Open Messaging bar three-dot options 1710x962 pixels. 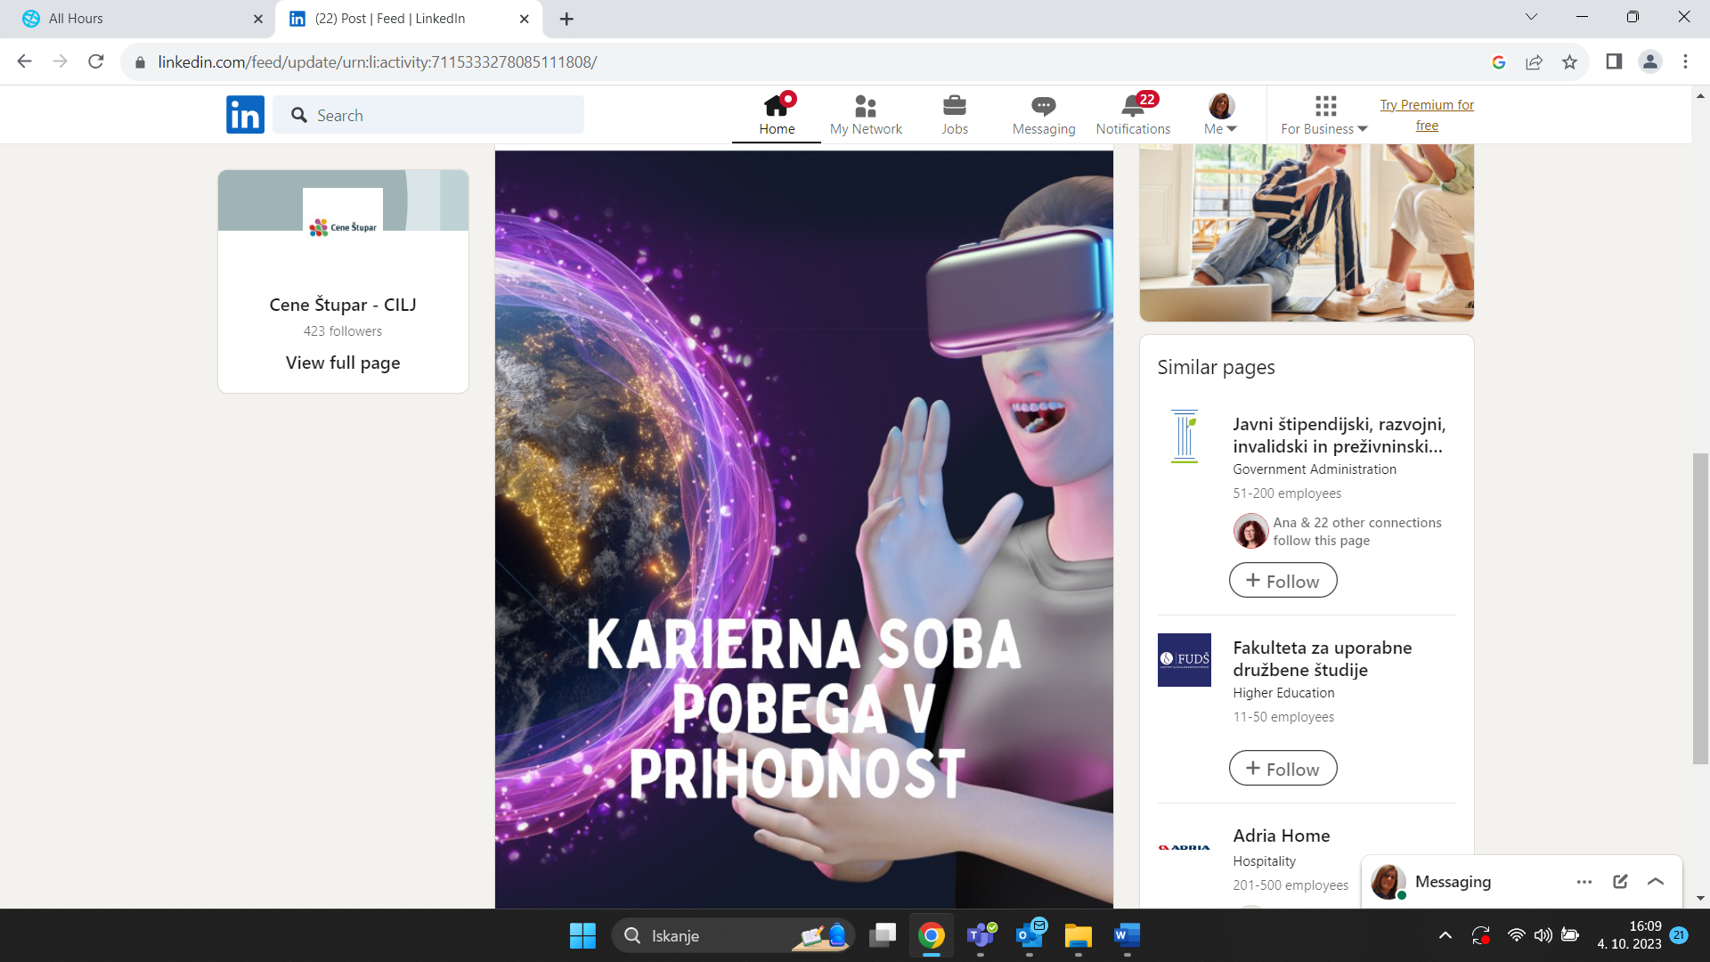point(1584,881)
